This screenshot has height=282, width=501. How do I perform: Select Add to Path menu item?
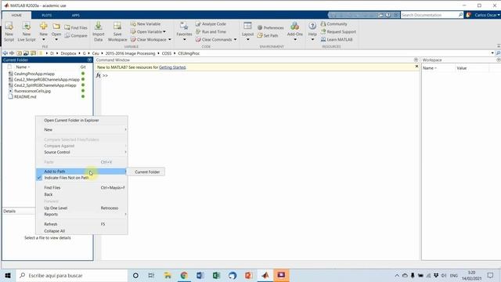point(81,172)
